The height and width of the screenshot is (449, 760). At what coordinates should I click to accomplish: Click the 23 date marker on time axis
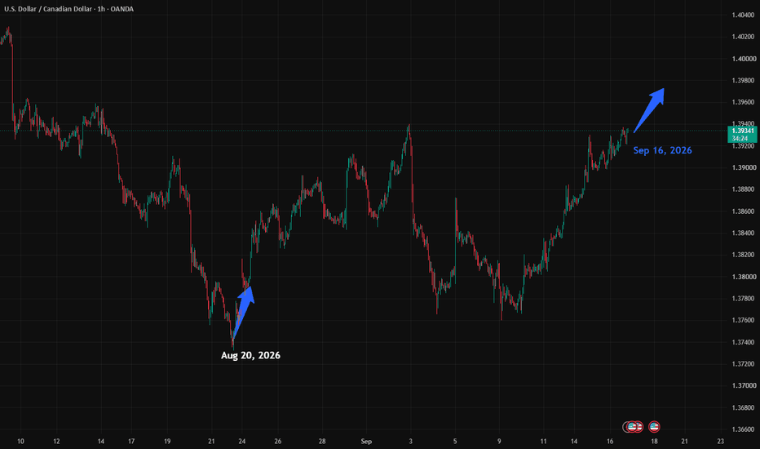point(720,441)
